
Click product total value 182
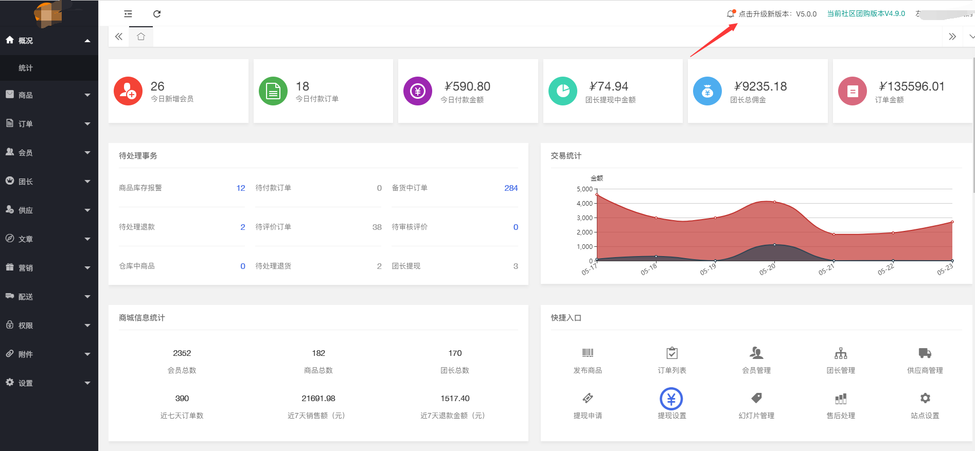318,353
